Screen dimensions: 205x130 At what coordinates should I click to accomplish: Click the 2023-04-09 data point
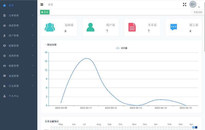pos(61,103)
